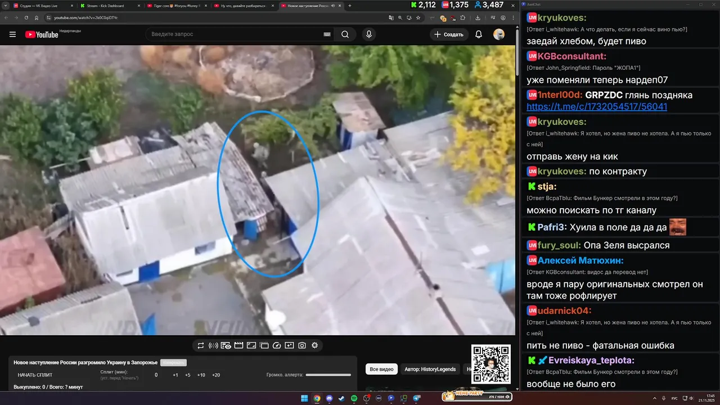Adjust the Громко. аллерта volume slider
This screenshot has height=405, width=720.
(328, 375)
